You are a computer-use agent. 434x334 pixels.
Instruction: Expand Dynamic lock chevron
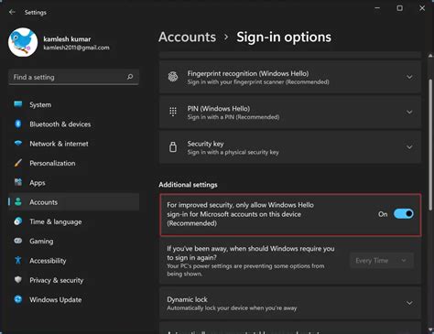tap(409, 303)
